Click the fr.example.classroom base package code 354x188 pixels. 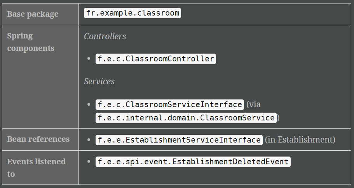point(132,13)
